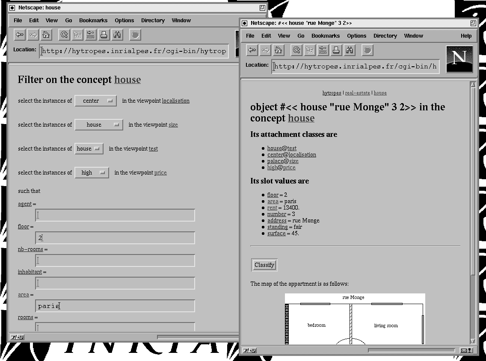
Task: Click horizontal scrollbar in rue Monge window
Action: 411,350
